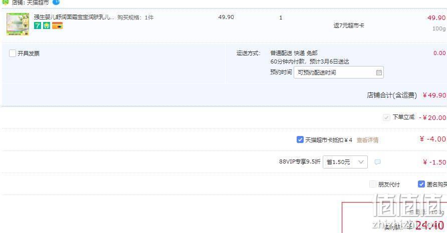The width and height of the screenshot is (447, 233).
Task: Click the green 7-day return badge icon
Action: click(x=38, y=25)
